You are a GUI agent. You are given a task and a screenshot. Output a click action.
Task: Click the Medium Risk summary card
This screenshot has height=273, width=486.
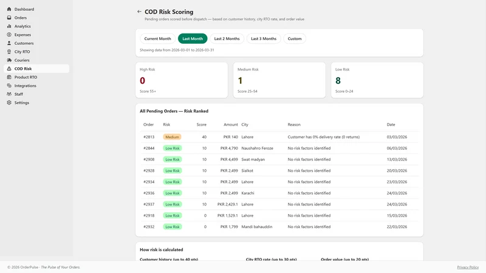279,80
